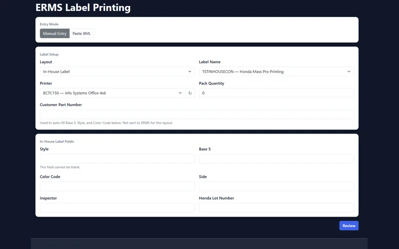Select Manual Entry mode
Image resolution: width=399 pixels, height=249 pixels.
(55, 33)
